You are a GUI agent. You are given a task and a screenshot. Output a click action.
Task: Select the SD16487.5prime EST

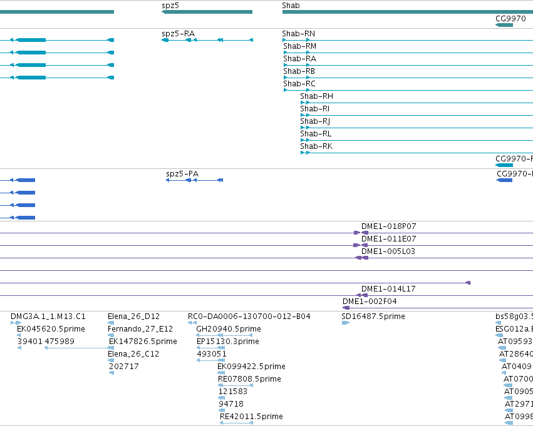tap(373, 317)
